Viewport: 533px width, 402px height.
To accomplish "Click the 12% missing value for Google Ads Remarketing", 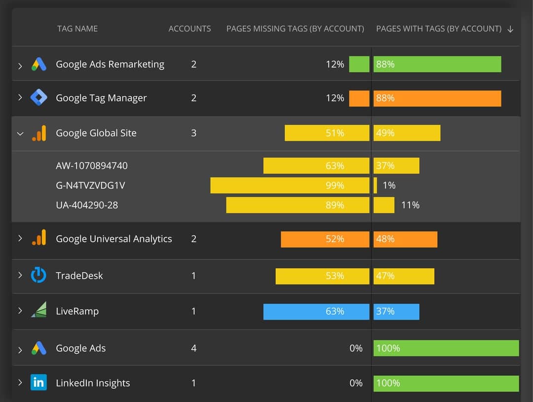I will pos(335,64).
